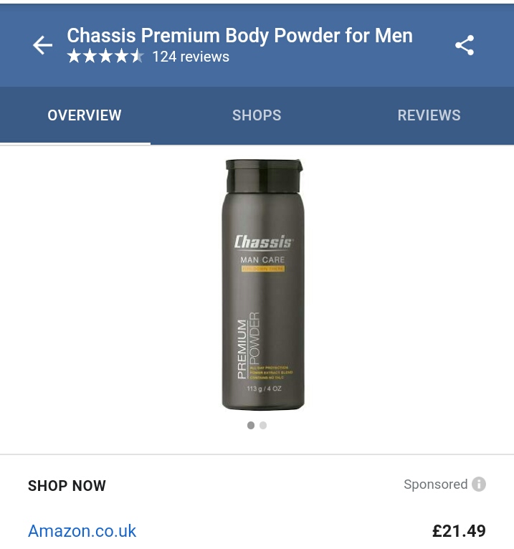This screenshot has height=549, width=514.
Task: Switch to the Shops tab
Action: click(x=257, y=115)
